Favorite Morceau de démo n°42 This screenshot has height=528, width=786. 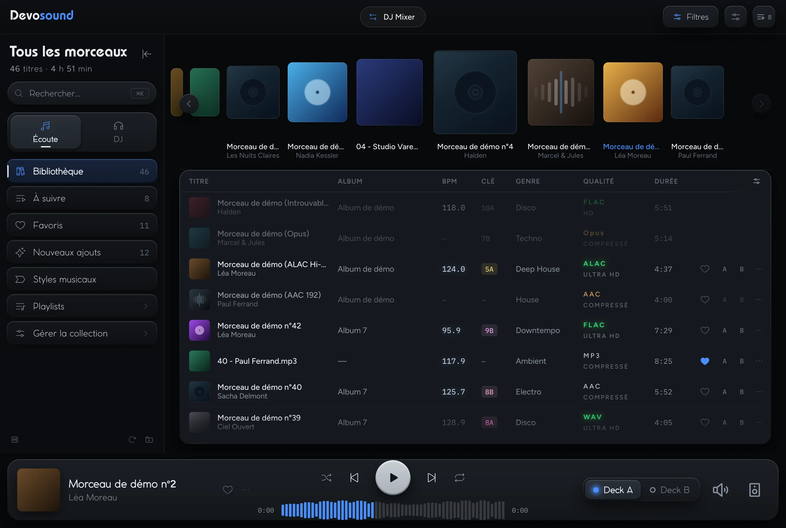(x=705, y=330)
